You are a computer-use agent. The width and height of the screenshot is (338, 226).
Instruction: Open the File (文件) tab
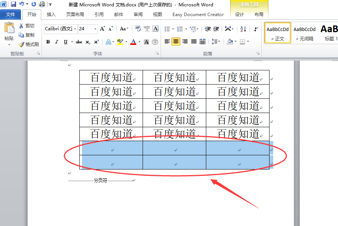coord(10,15)
